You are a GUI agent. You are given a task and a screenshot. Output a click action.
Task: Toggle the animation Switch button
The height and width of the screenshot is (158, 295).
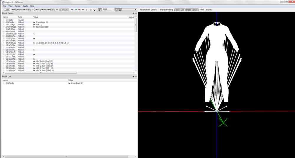pos(120,10)
